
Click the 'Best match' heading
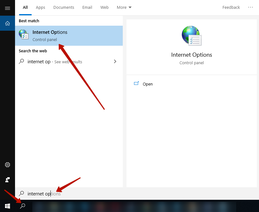tap(29, 21)
